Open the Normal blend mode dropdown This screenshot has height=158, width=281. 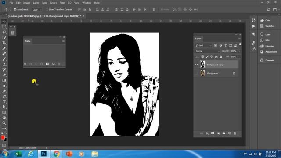(207, 51)
